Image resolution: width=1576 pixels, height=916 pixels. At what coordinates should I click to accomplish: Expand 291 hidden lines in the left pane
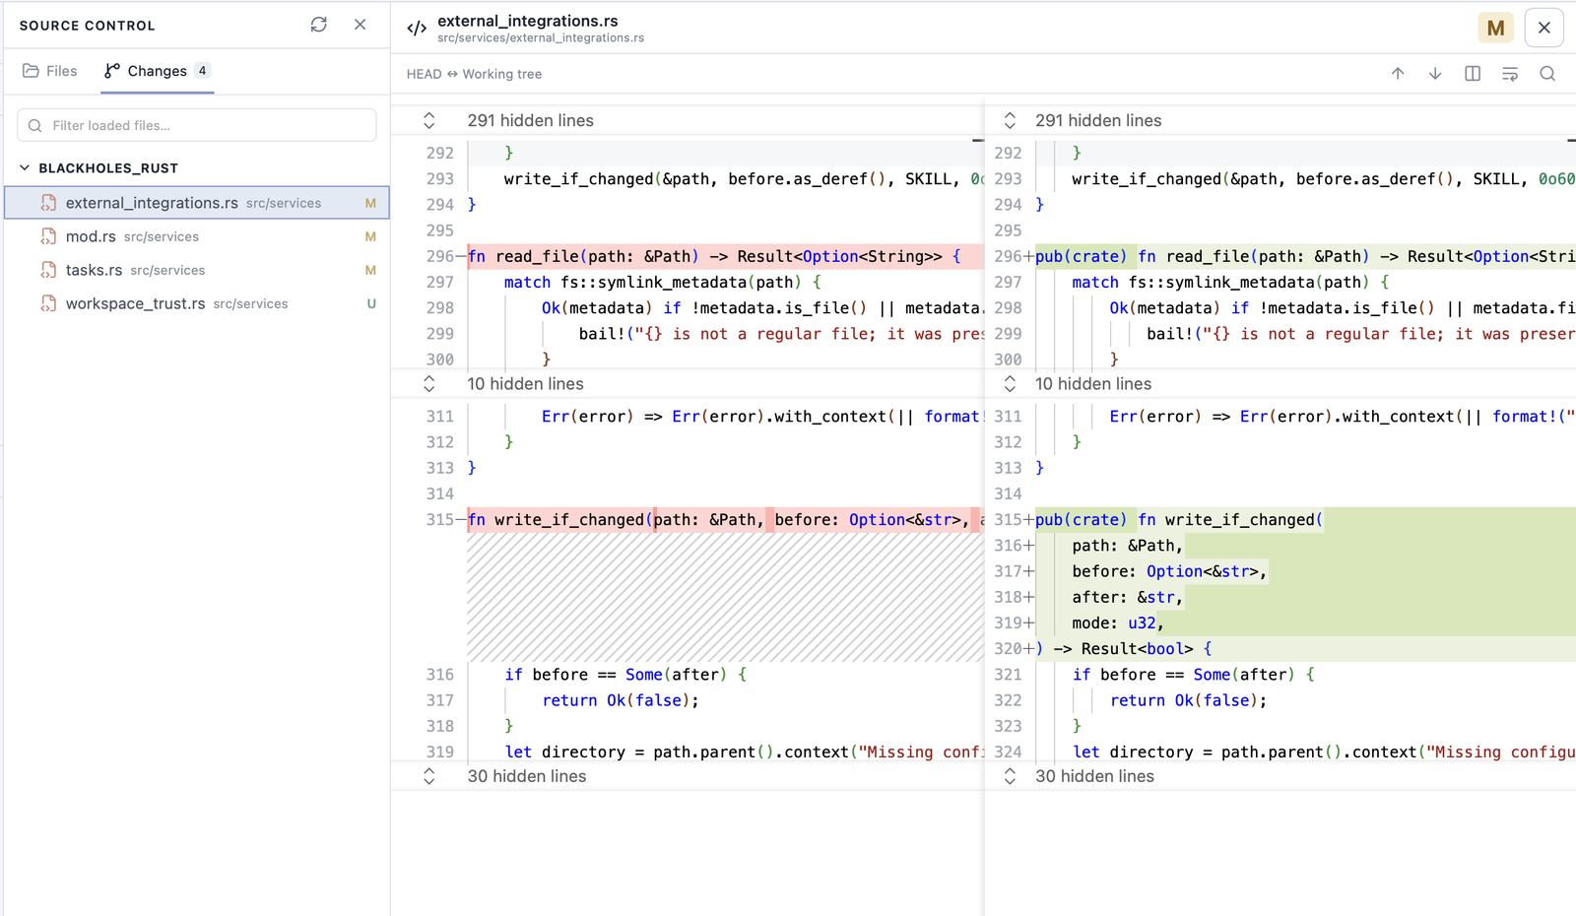coord(429,120)
